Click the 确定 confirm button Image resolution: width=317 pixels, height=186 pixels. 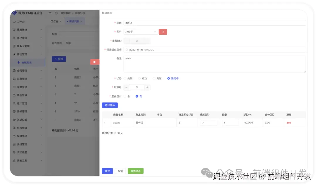click(107, 171)
